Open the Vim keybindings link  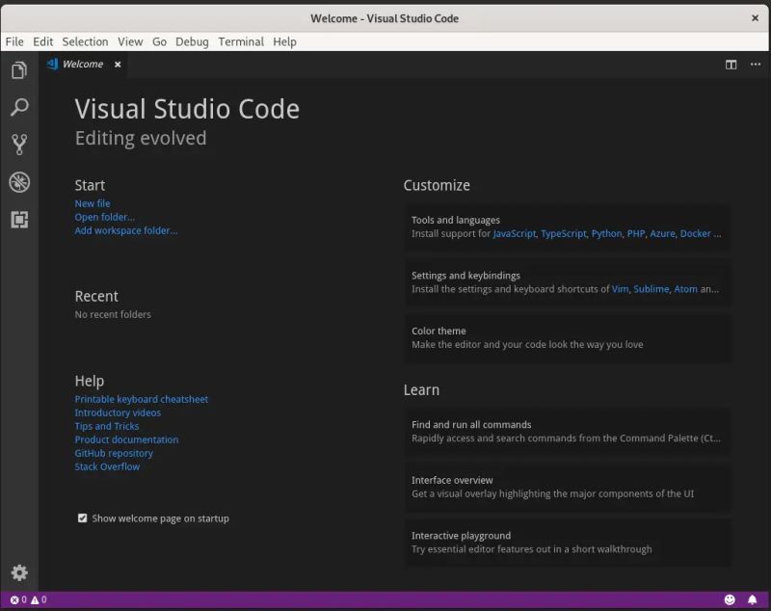pos(621,288)
